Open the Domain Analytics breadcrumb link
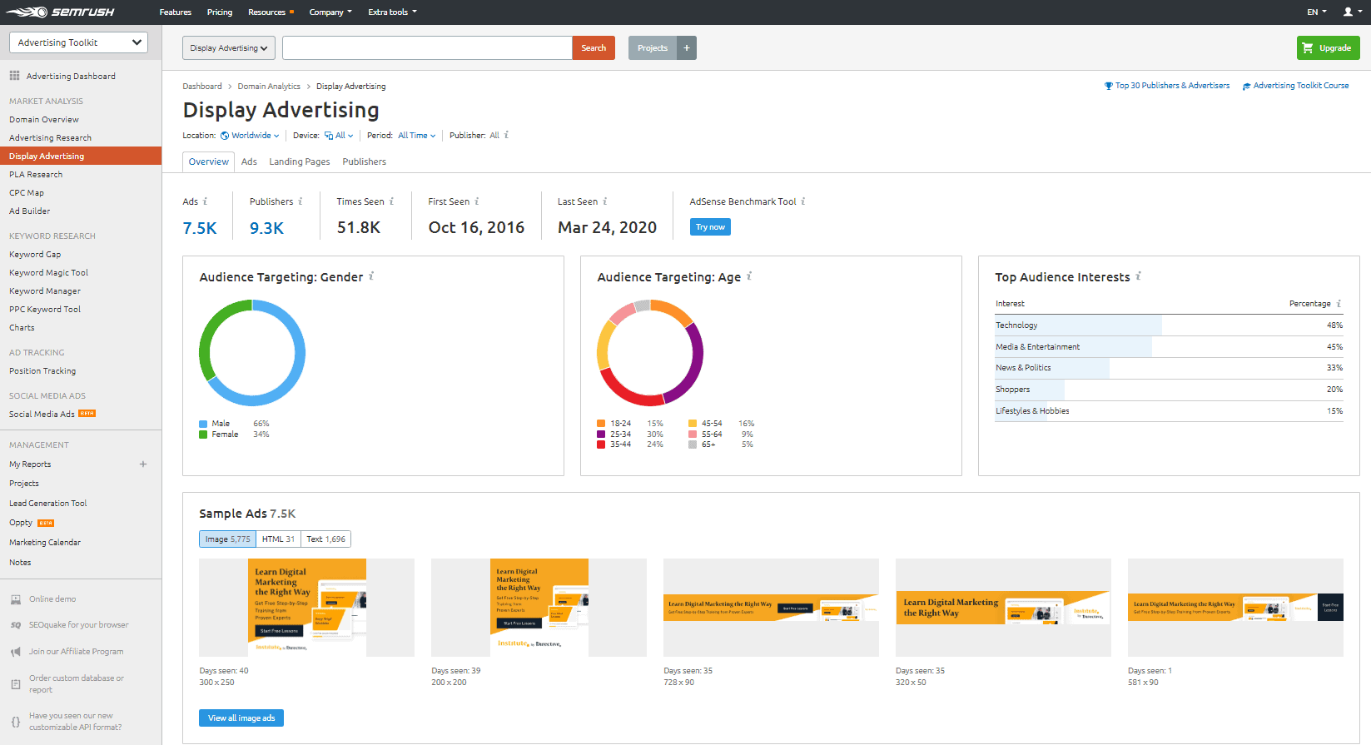The height and width of the screenshot is (745, 1371). click(269, 87)
